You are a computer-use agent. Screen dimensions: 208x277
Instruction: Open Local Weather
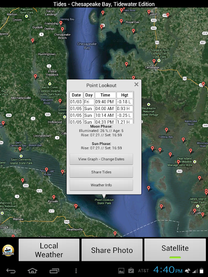[49, 250]
